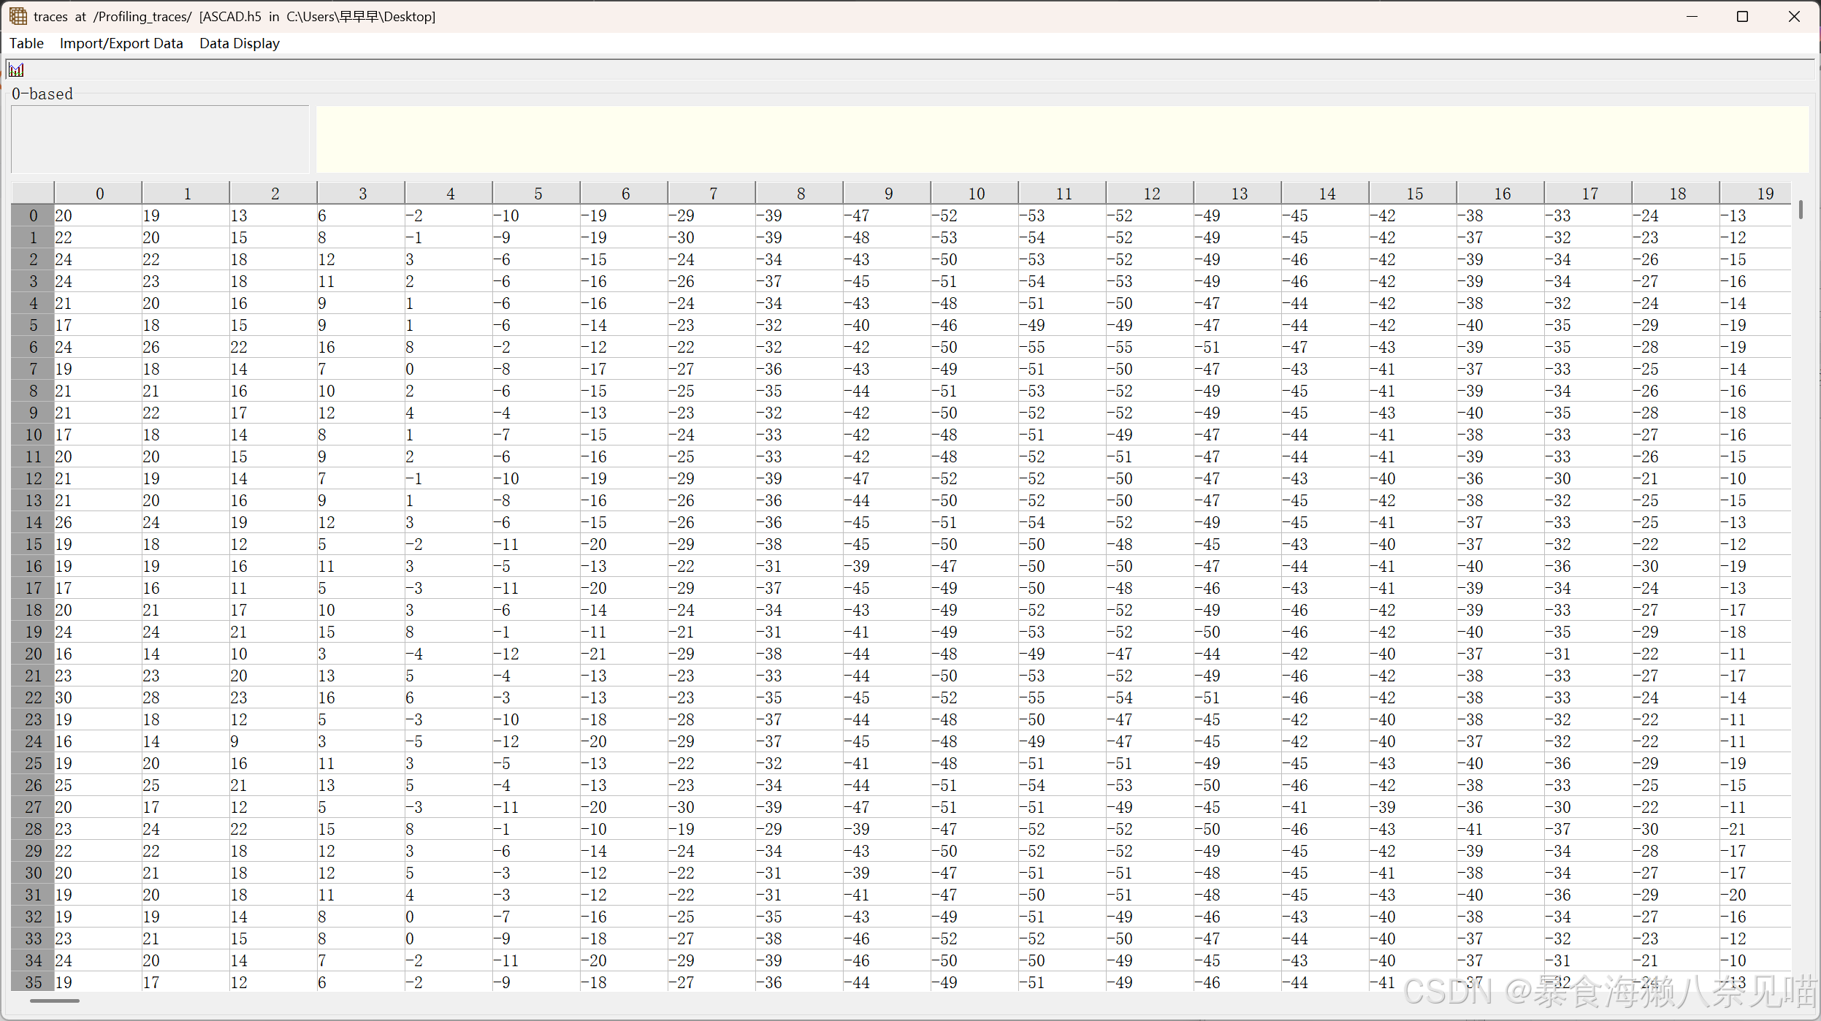Click the line plot chart icon
Viewport: 1821px width, 1021px height.
point(16,70)
